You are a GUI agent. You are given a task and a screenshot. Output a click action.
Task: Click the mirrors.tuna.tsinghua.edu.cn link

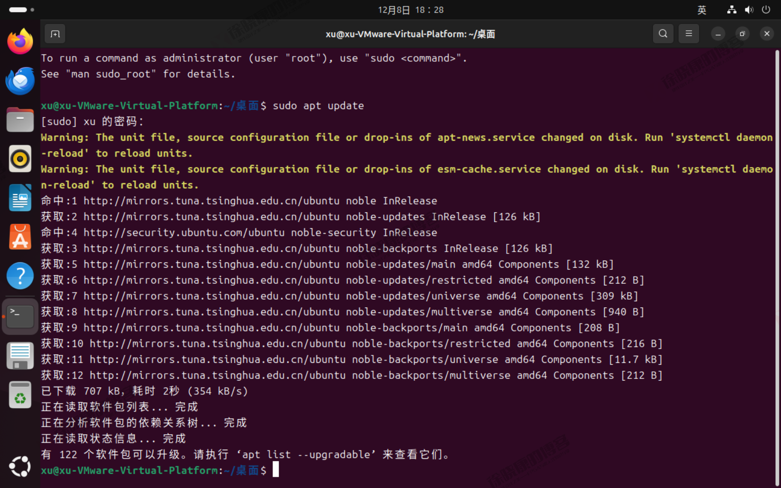click(211, 200)
